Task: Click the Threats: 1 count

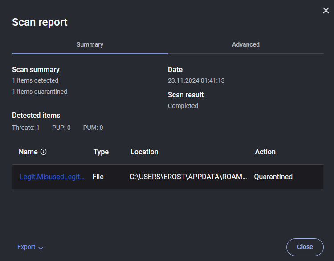Action: point(26,128)
